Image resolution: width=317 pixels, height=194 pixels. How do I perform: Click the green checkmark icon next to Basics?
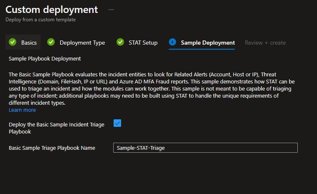[13, 42]
